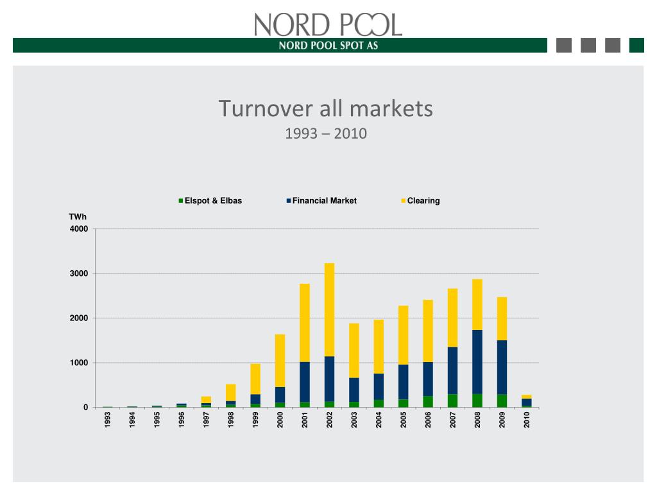
Task: Select the yellow Clearing segment of the 2006 bar
Action: click(428, 331)
